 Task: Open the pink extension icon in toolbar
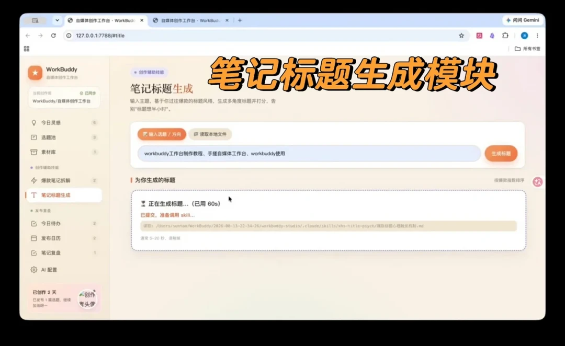pos(479,36)
